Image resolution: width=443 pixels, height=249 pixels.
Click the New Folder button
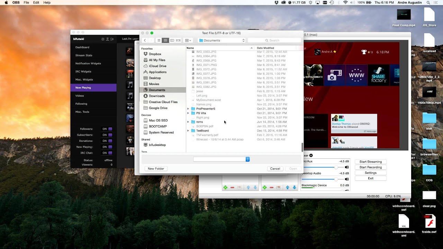click(156, 168)
